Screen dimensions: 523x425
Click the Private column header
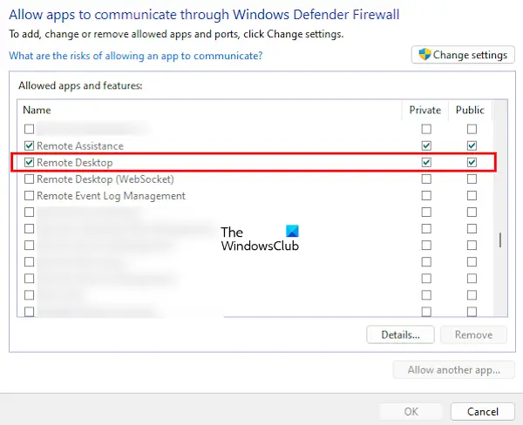tap(425, 110)
